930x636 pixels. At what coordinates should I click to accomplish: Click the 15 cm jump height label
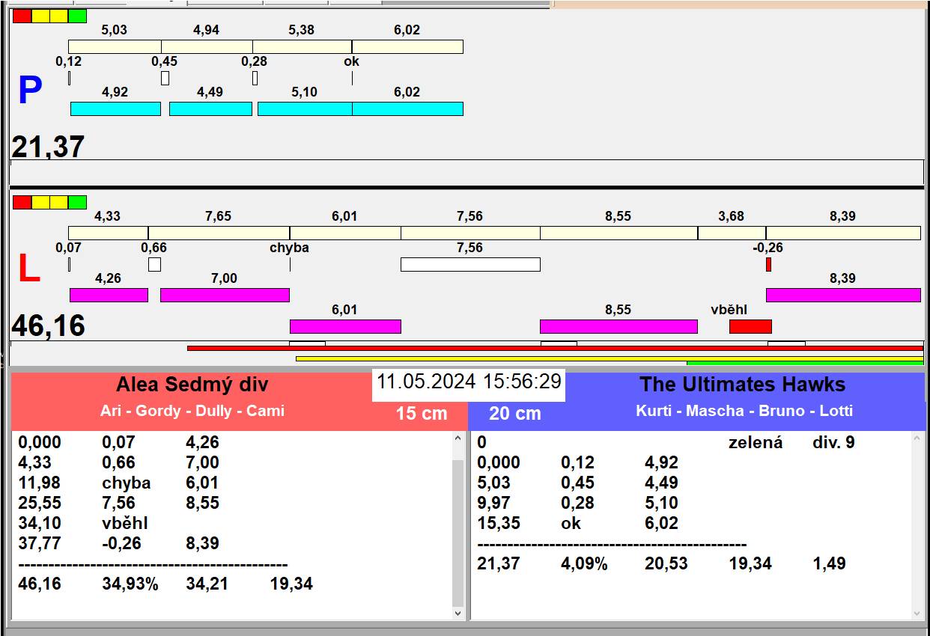point(422,414)
